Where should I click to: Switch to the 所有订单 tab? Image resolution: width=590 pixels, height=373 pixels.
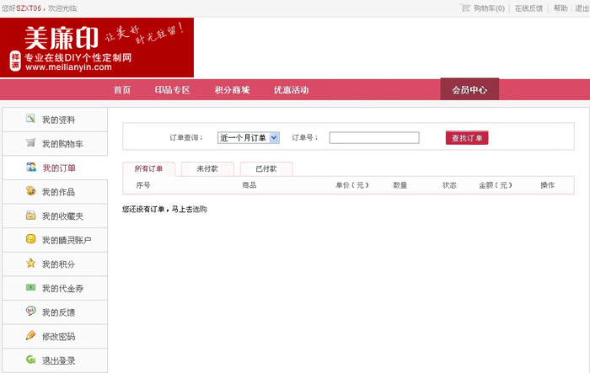[x=148, y=169]
